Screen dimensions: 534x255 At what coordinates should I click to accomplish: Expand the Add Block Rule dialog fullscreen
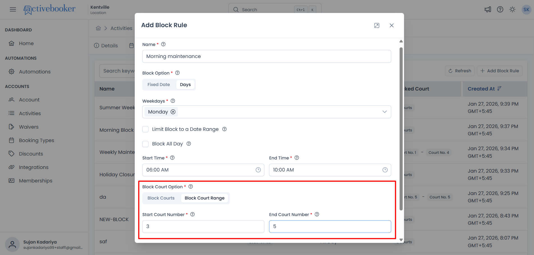pos(377,25)
